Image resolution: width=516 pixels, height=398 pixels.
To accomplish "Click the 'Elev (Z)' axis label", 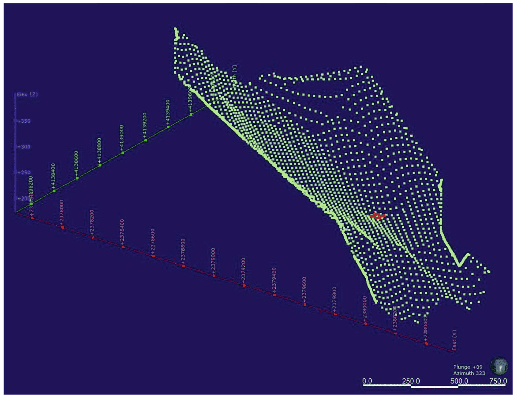I will [27, 94].
